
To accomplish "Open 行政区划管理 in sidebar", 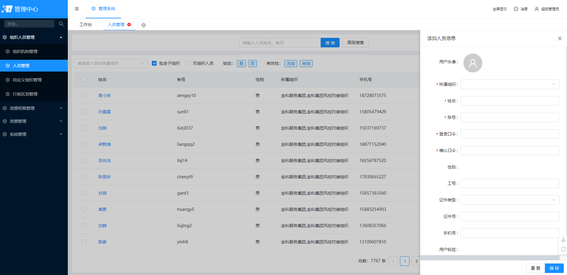I will [34, 94].
